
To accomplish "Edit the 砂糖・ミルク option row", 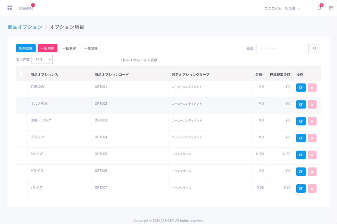I will point(301,121).
